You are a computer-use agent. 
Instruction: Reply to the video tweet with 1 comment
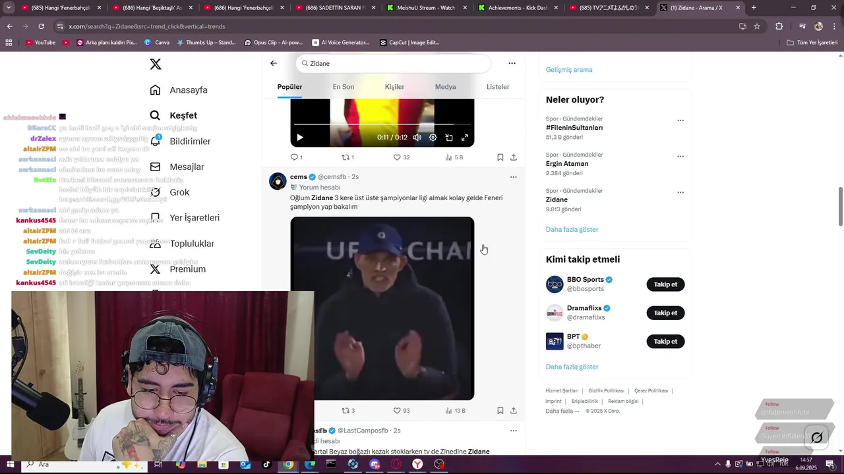click(x=297, y=157)
